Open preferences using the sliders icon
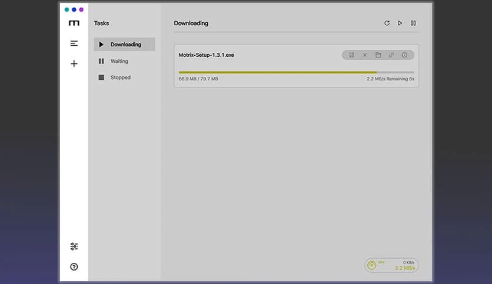 tap(74, 246)
